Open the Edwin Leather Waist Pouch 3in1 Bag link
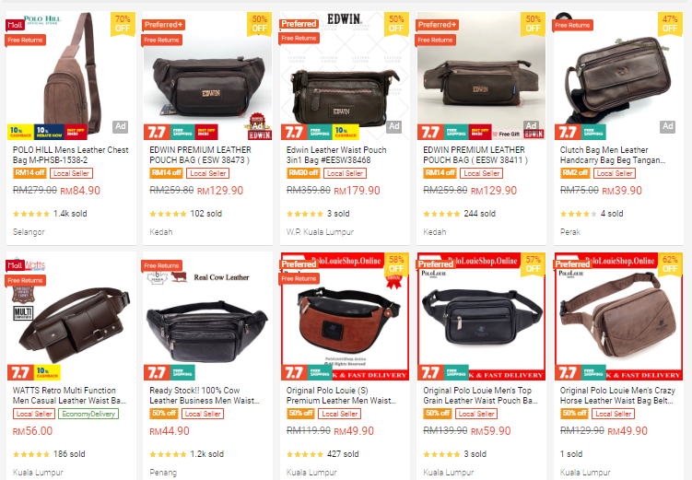This screenshot has width=692, height=480. (x=336, y=155)
